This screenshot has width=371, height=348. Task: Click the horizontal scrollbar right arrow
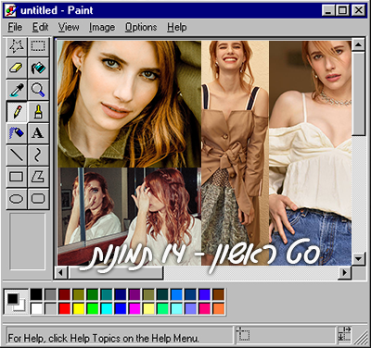point(345,273)
